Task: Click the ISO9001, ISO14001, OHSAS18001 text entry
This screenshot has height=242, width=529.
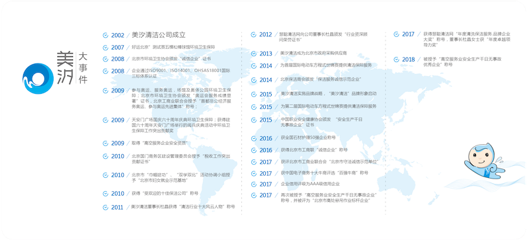Action: (x=181, y=73)
